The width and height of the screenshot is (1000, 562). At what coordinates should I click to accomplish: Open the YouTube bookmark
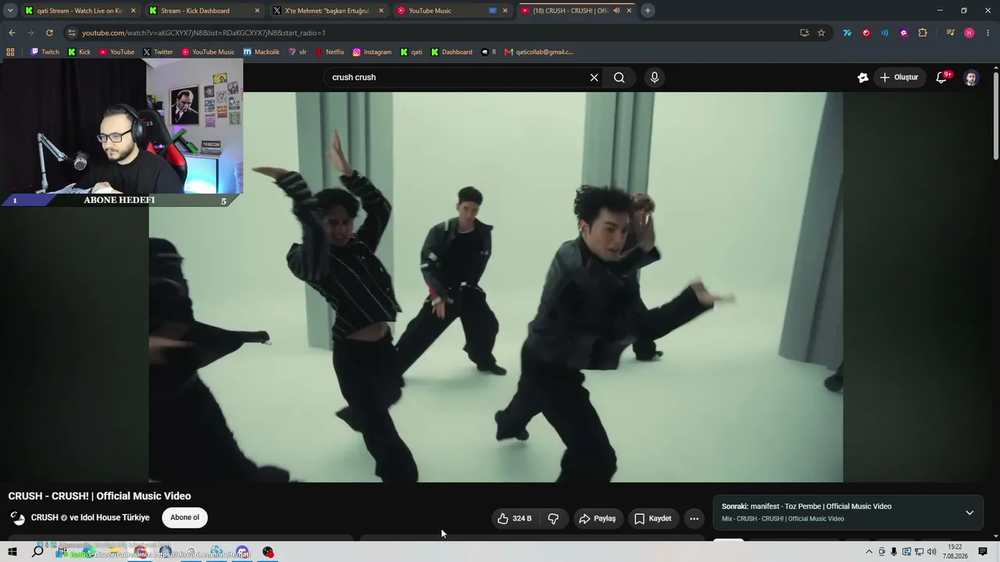click(116, 52)
